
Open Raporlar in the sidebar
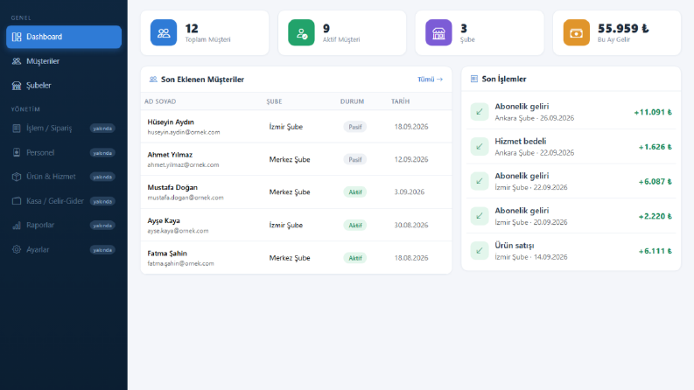pyautogui.click(x=64, y=225)
